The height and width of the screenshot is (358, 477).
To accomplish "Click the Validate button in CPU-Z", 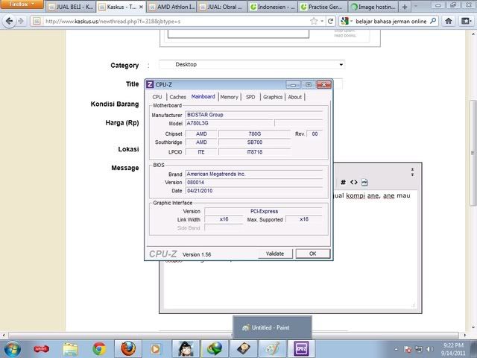I will [275, 254].
